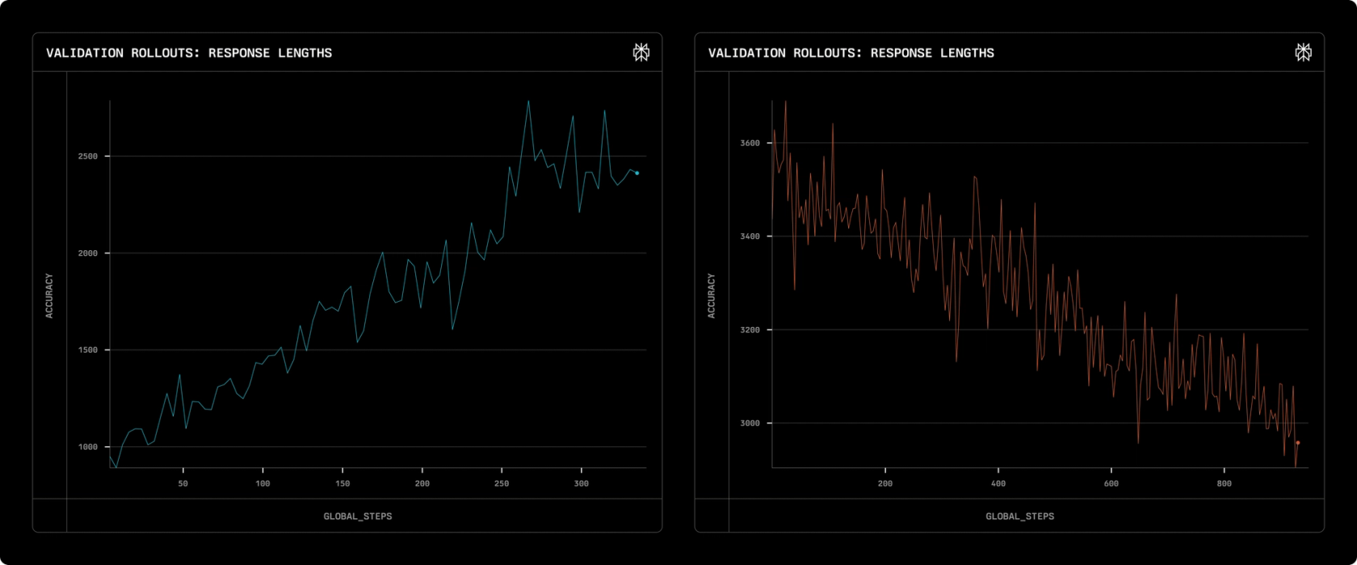Select the teal line's final data point dot
Viewport: 1357px width, 565px height.
[636, 173]
